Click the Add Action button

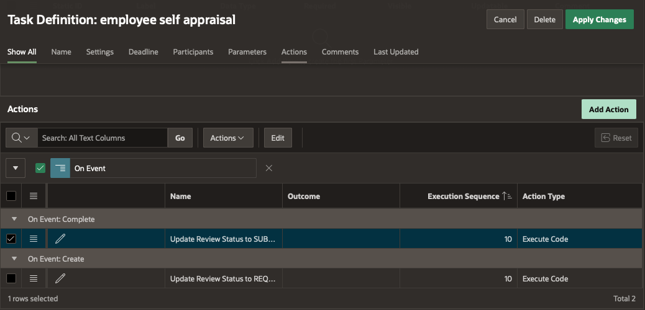pyautogui.click(x=608, y=109)
